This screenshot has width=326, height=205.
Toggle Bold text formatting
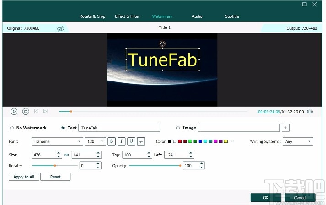(112, 141)
